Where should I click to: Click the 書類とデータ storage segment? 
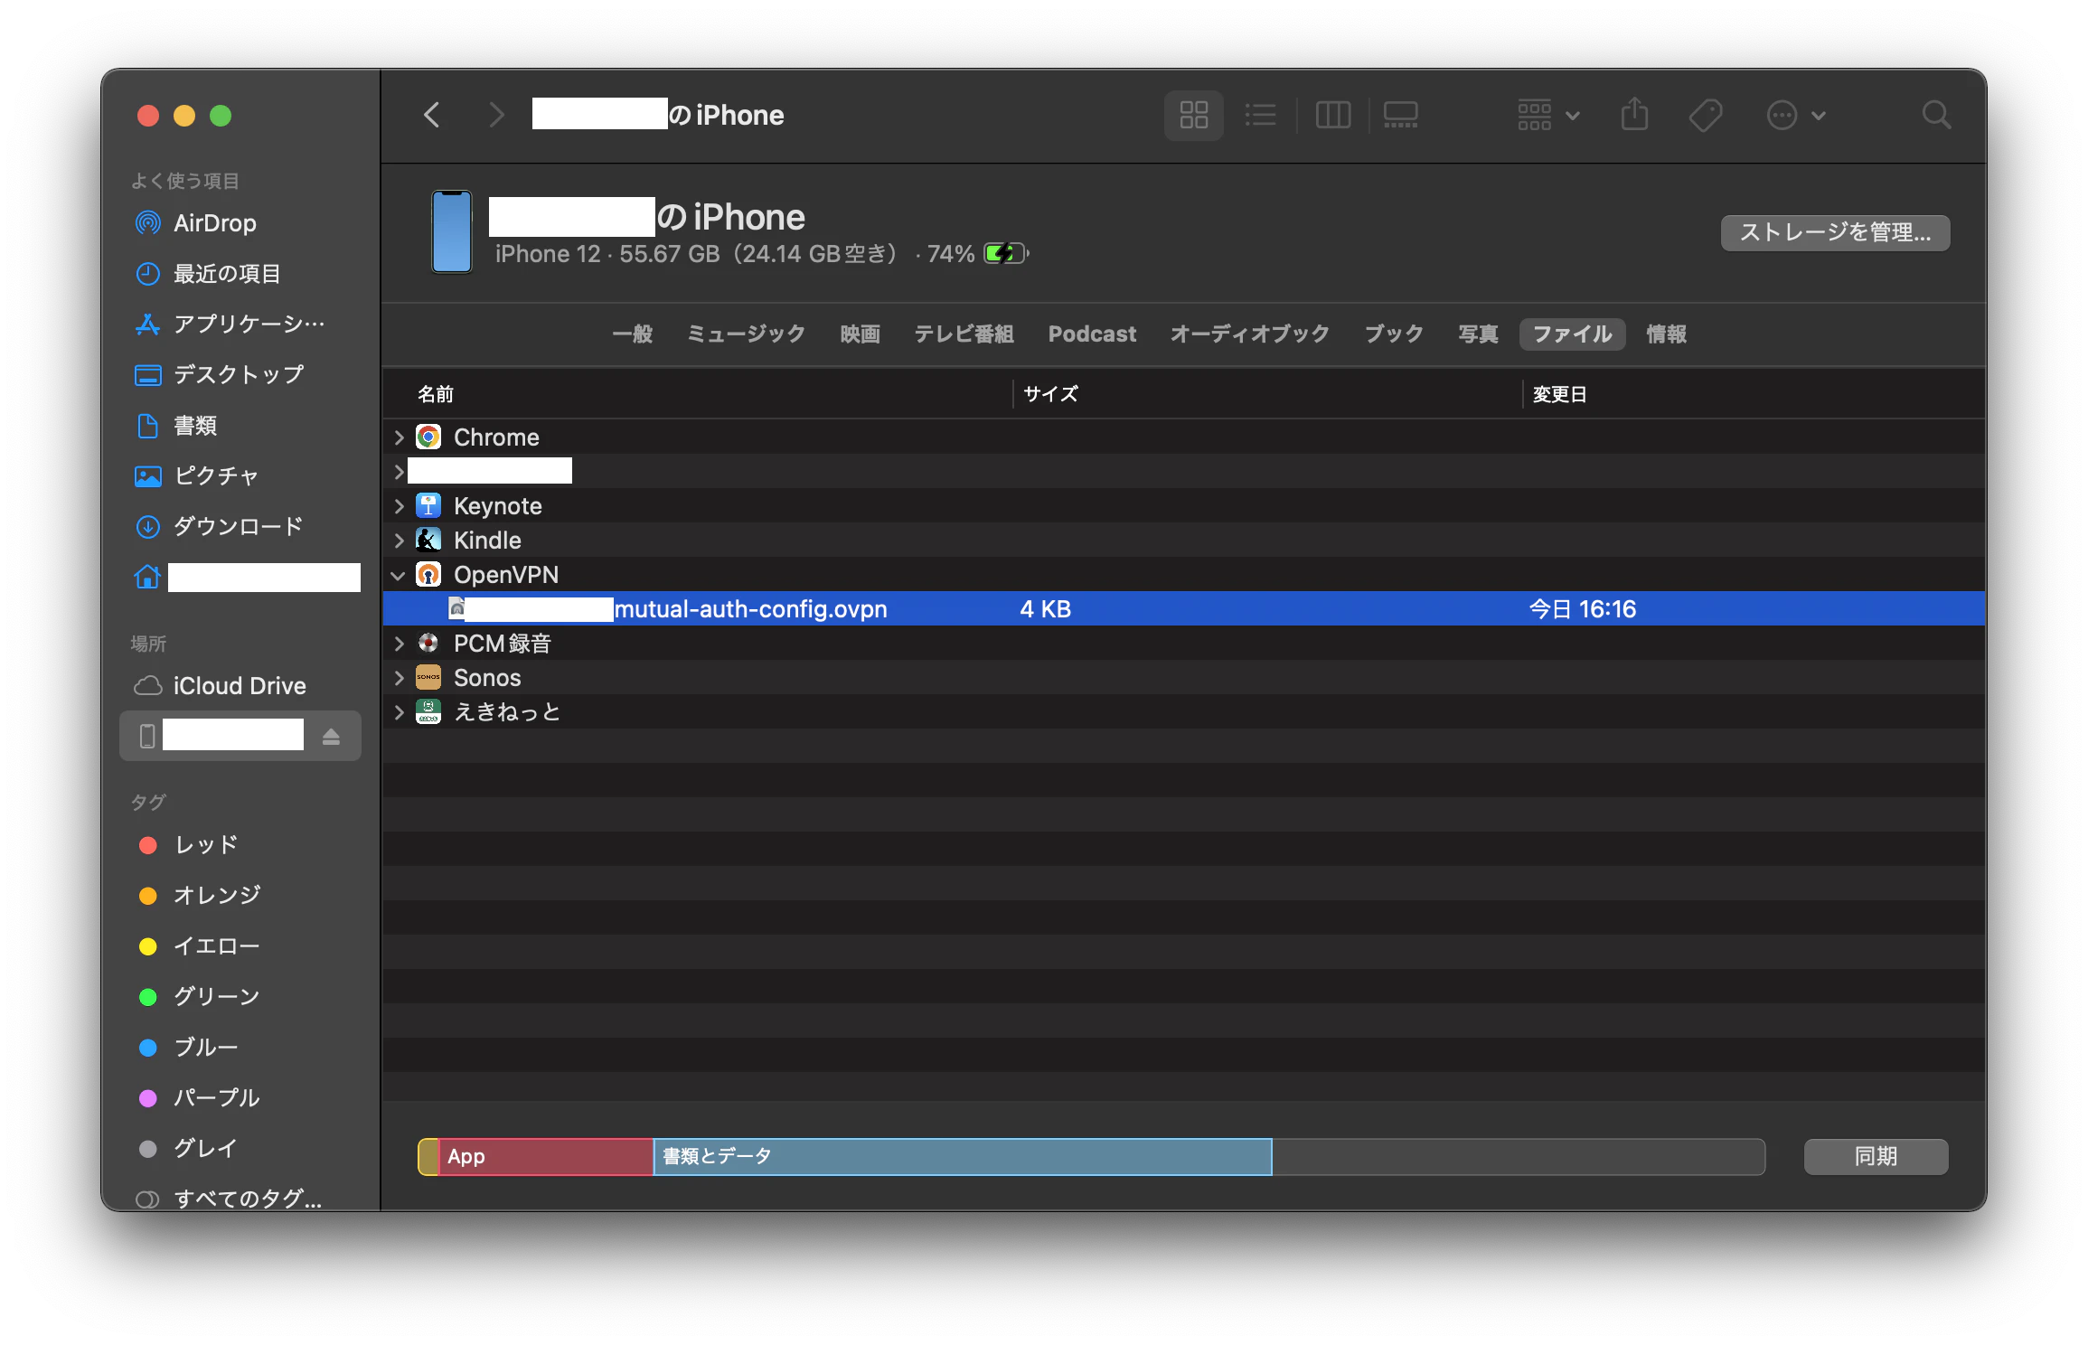click(963, 1157)
